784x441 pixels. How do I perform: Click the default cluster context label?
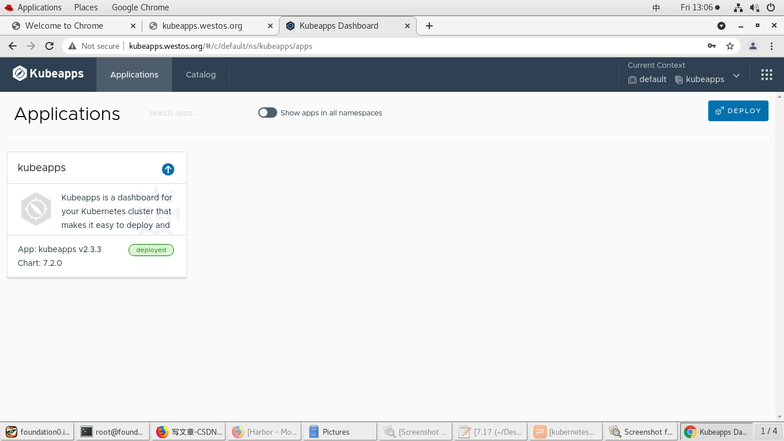coord(647,79)
